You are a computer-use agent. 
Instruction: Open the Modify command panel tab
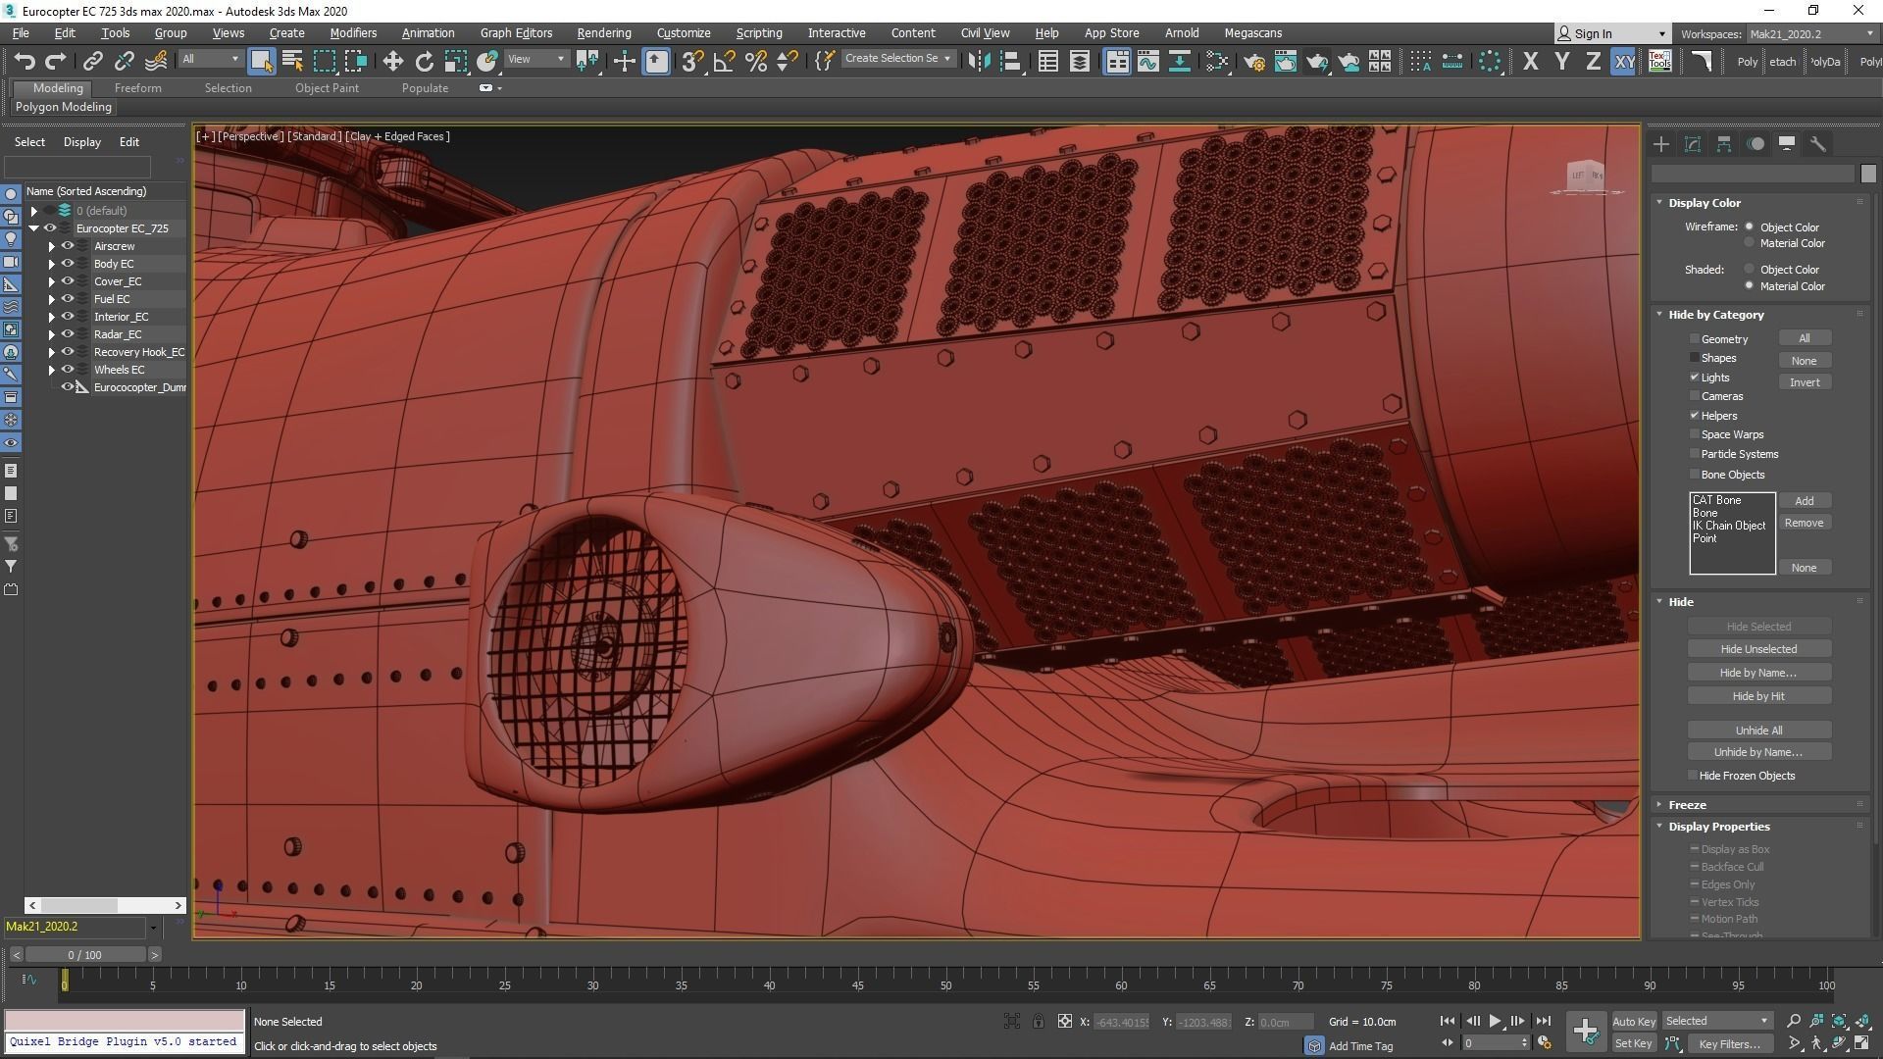(1693, 144)
